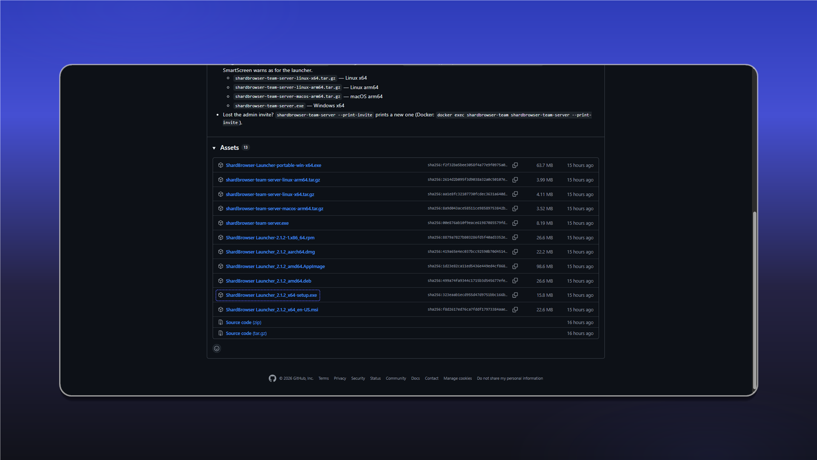Open the Terms footer link
Viewport: 817px width, 460px height.
(323, 378)
